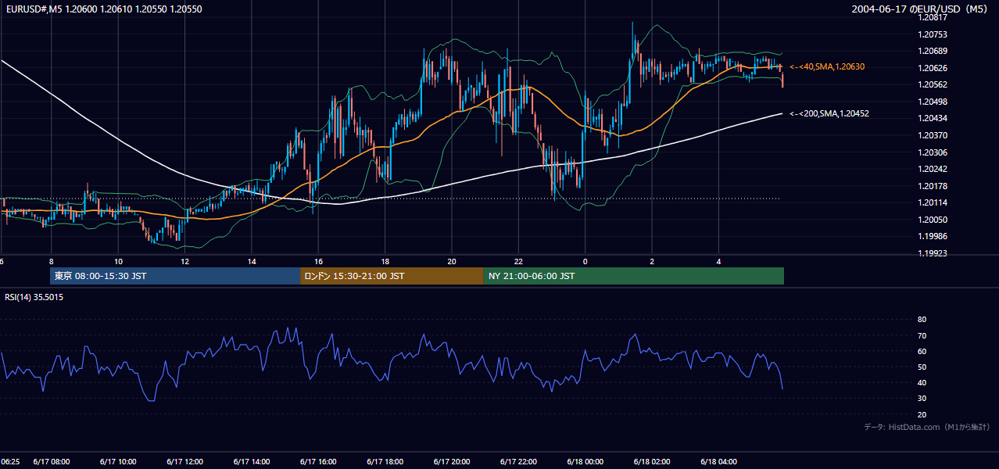Click the 6/17 22:00 time label
Viewport: 999px width, 469px height.
point(519,461)
